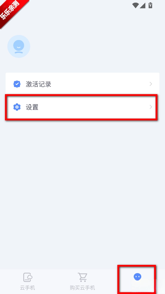Expand 设置 using its right chevron
The width and height of the screenshot is (165, 294).
(151, 107)
